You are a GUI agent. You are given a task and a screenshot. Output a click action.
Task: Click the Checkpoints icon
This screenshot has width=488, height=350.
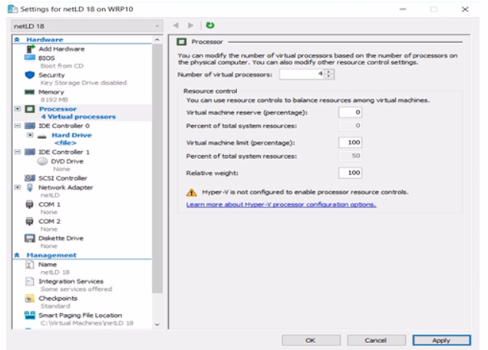pos(30,299)
